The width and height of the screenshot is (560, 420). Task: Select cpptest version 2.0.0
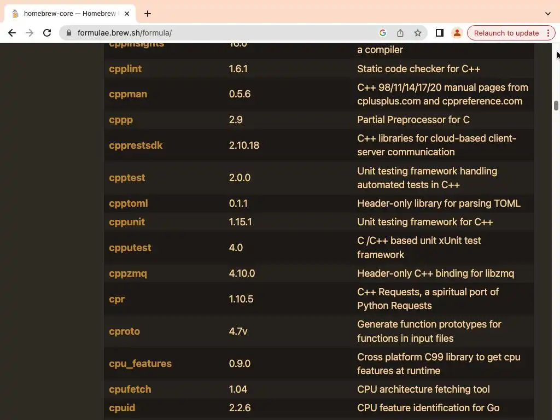tap(240, 178)
